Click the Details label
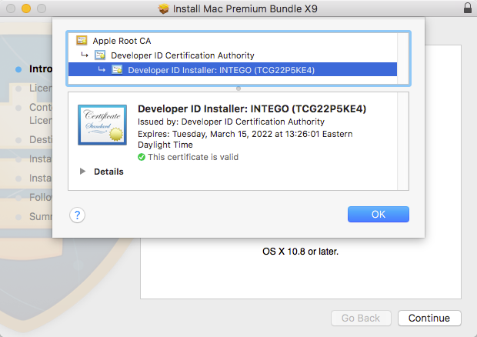The height and width of the screenshot is (337, 477). [x=108, y=172]
